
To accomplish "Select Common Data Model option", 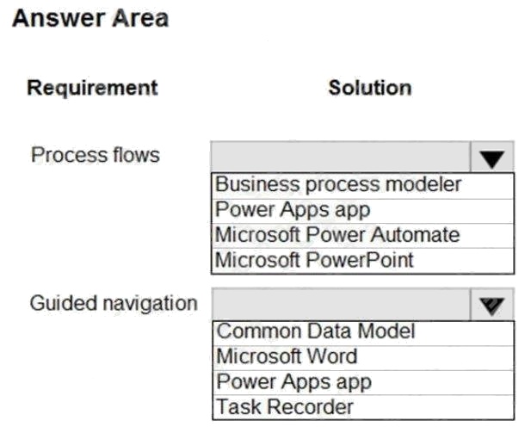I will pos(363,333).
